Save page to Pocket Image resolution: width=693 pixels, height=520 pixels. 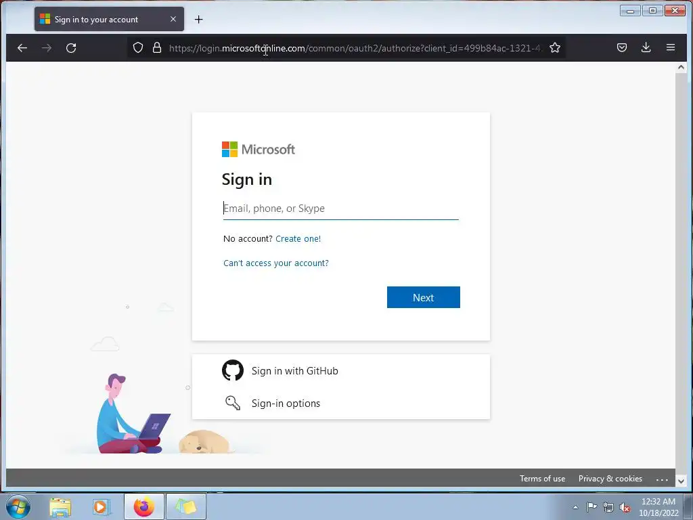(622, 48)
